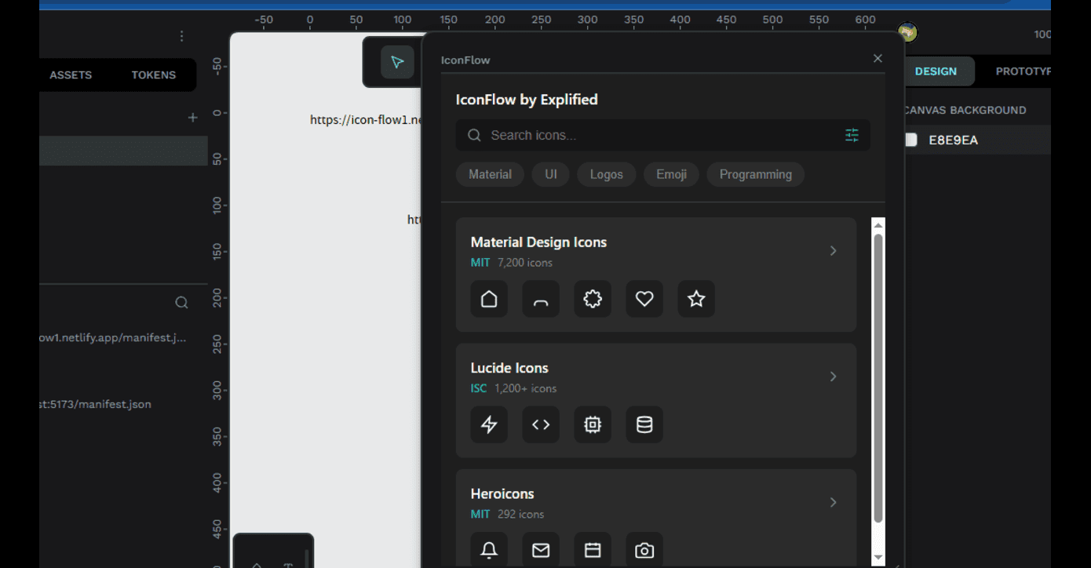Click the canvas background color swatch

tap(911, 140)
